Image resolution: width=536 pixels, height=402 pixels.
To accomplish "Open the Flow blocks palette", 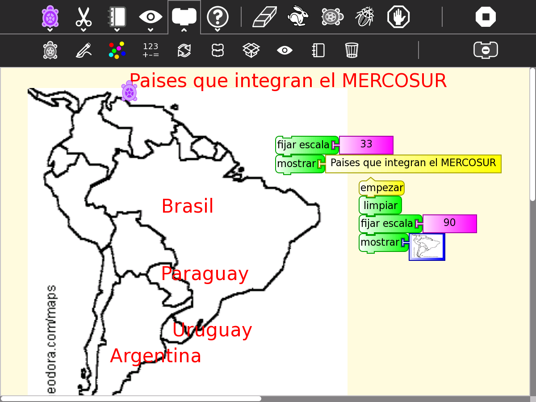I will pos(184,50).
